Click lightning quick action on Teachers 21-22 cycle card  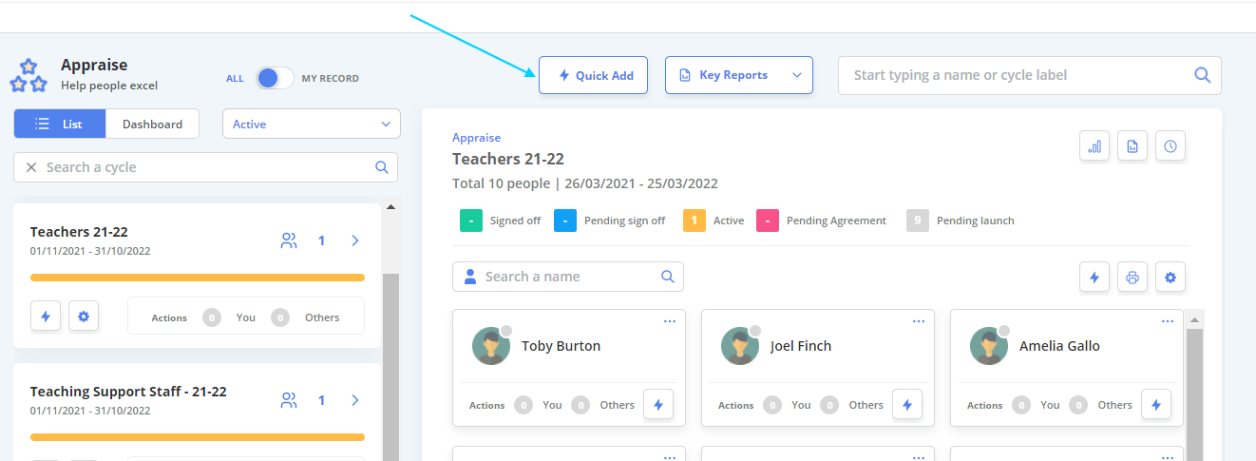tap(46, 316)
